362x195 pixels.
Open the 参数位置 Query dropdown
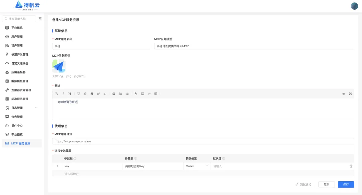pos(197,166)
